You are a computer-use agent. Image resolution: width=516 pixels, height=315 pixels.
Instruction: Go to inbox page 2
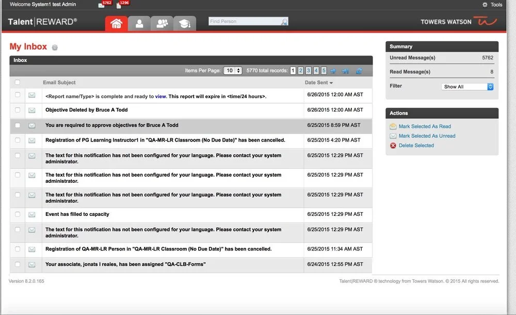(300, 71)
